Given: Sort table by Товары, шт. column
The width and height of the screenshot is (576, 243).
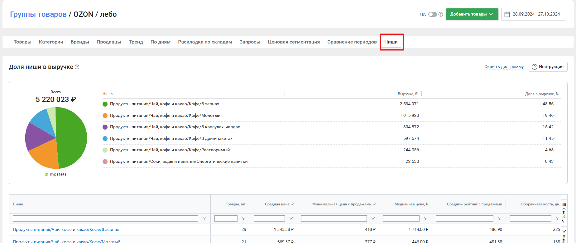Looking at the screenshot, I should 236,204.
